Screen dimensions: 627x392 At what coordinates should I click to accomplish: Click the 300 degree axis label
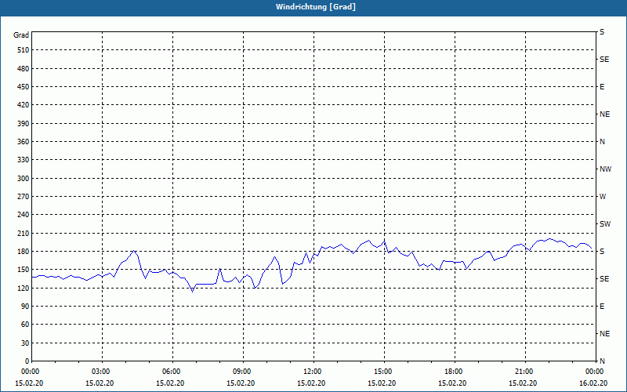[24, 179]
